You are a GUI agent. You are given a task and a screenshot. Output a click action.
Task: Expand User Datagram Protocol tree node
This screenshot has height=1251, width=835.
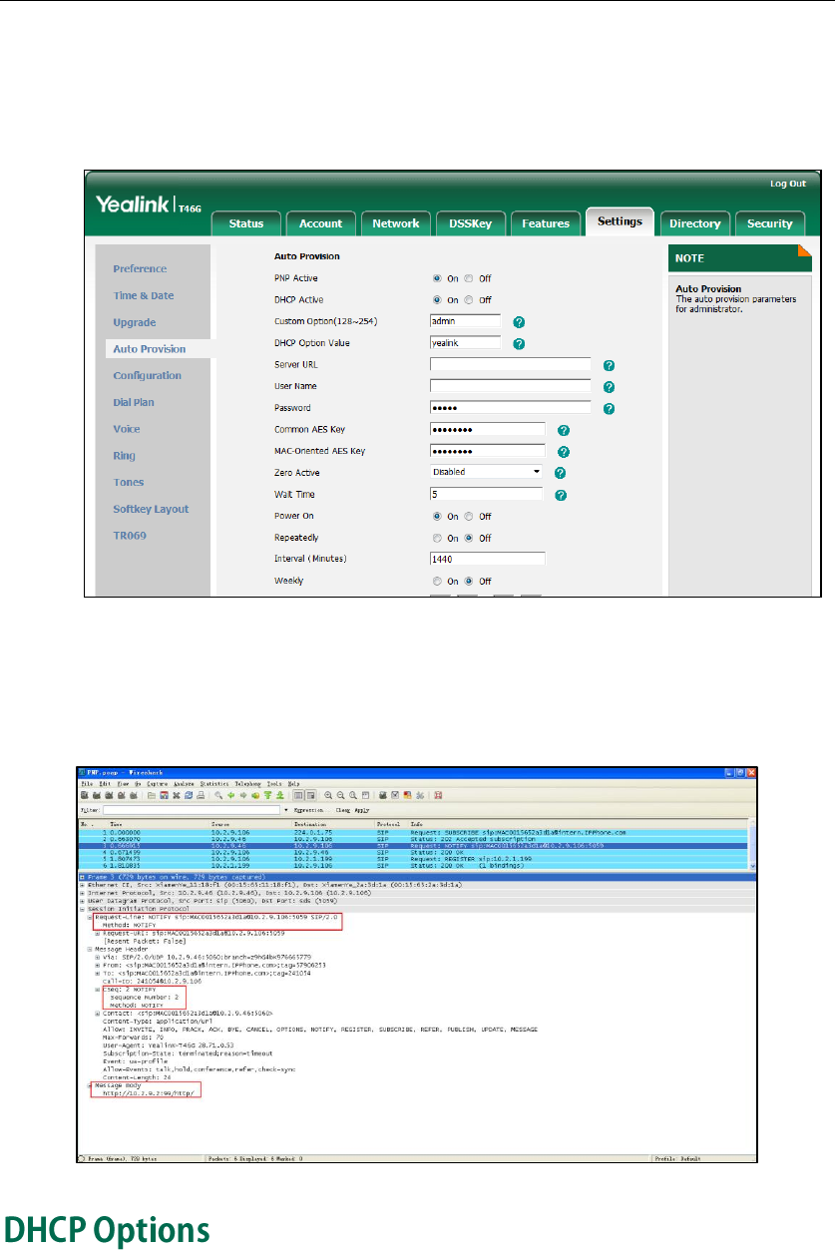(82, 901)
